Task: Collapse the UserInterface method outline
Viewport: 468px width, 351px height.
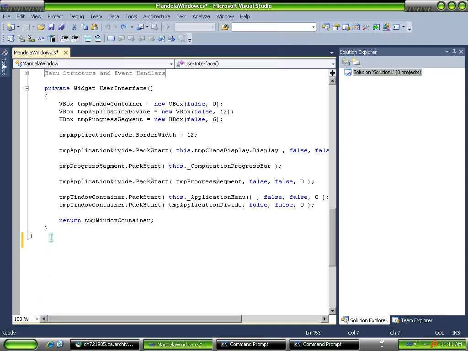Action: [x=27, y=88]
